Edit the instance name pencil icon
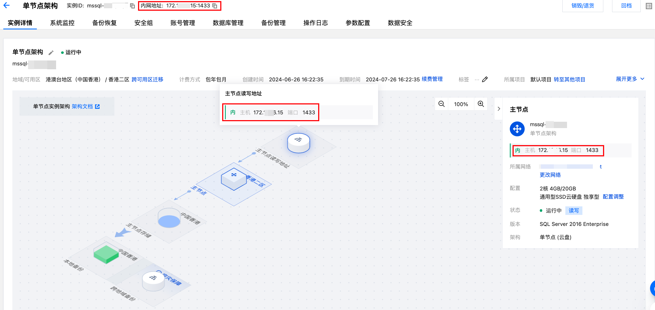Screen dimensions: 655x310 pos(51,52)
